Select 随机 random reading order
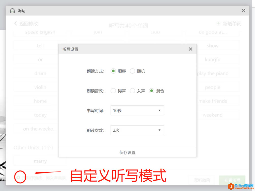This screenshot has height=191, width=255. click(x=132, y=71)
